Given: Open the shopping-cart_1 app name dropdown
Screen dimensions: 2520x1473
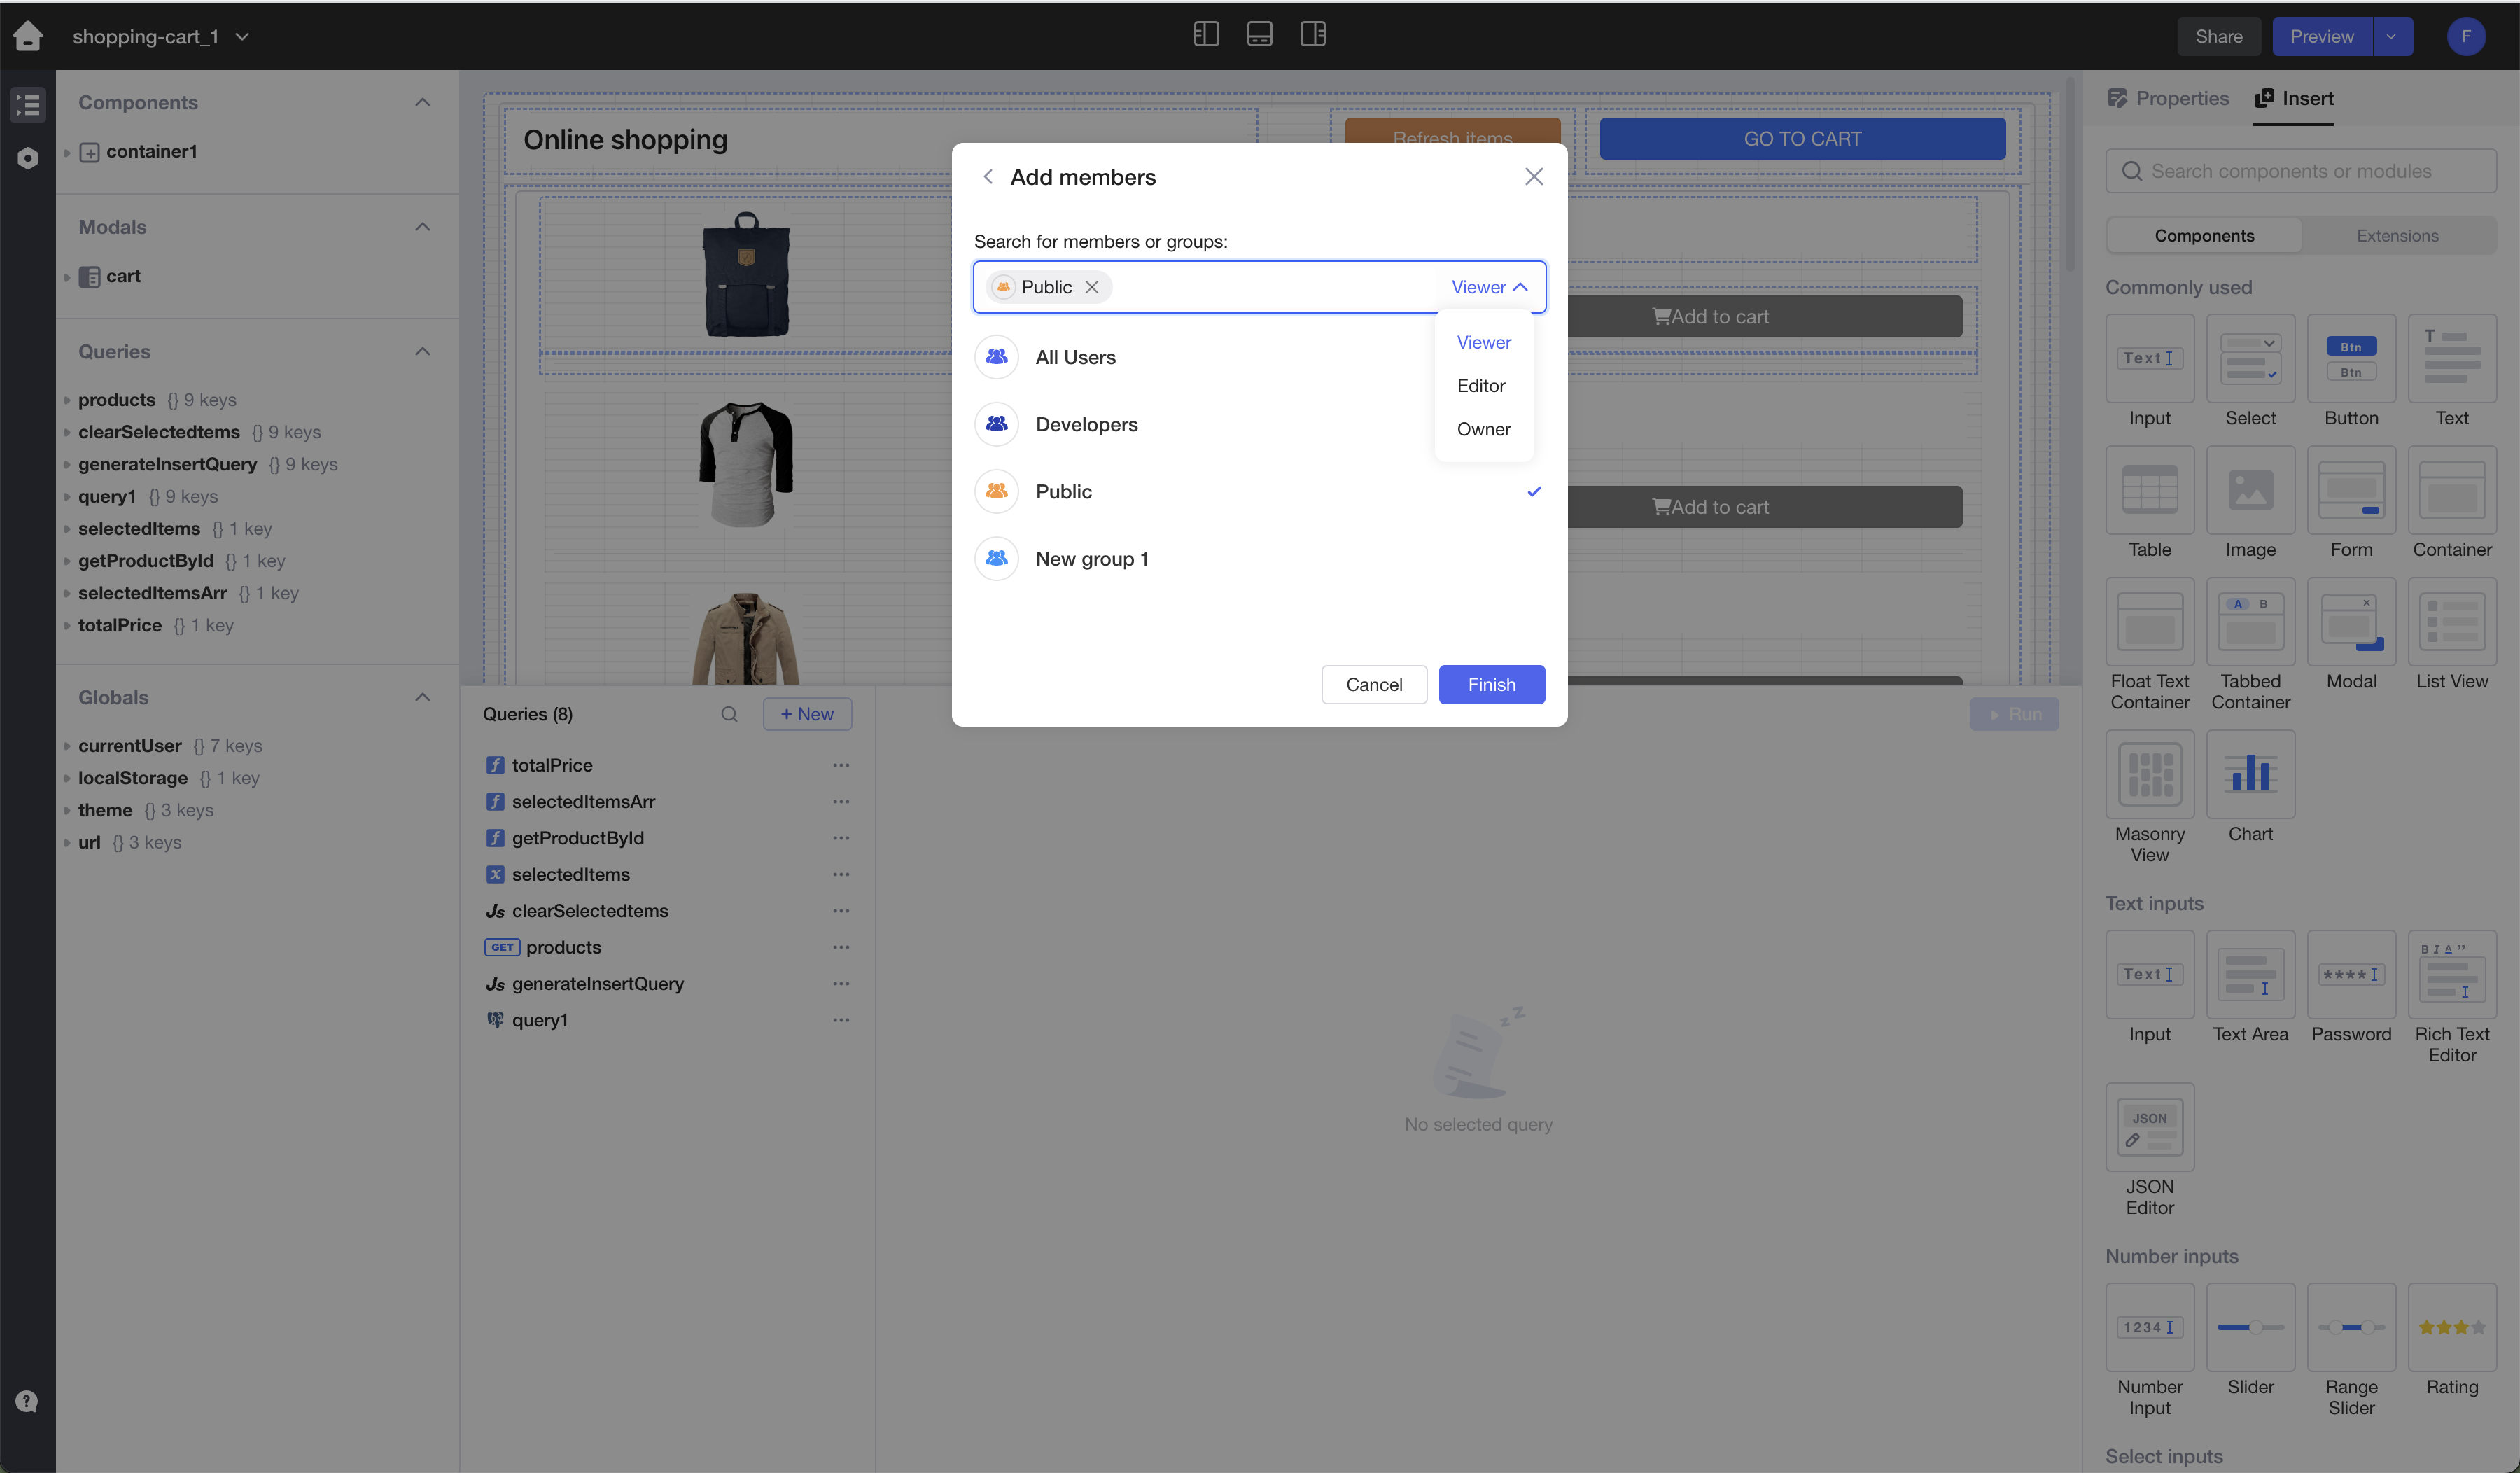Looking at the screenshot, I should click(242, 37).
